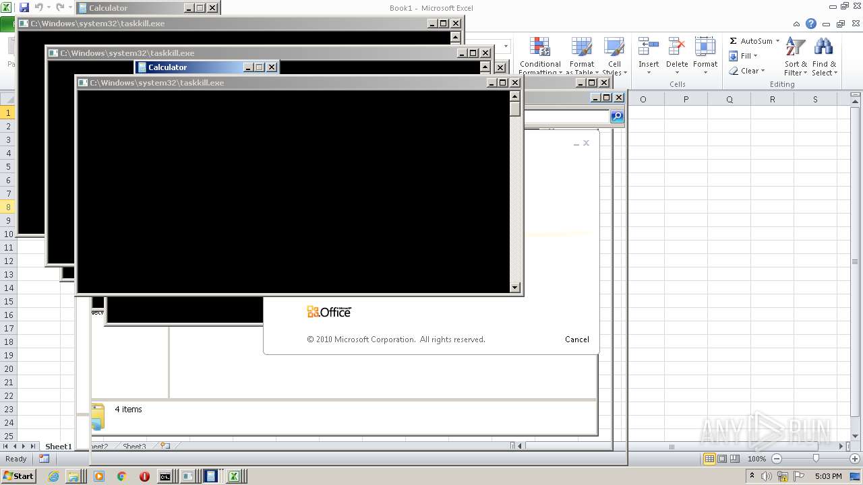Click the Insert cells icon
The height and width of the screenshot is (485, 863).
(649, 47)
